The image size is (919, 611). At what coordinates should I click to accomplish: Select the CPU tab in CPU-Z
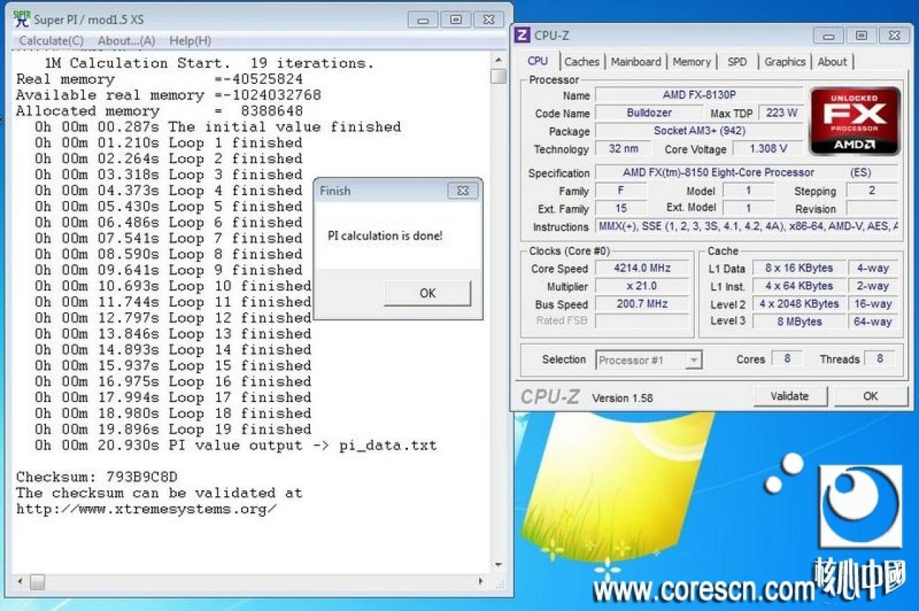(538, 61)
